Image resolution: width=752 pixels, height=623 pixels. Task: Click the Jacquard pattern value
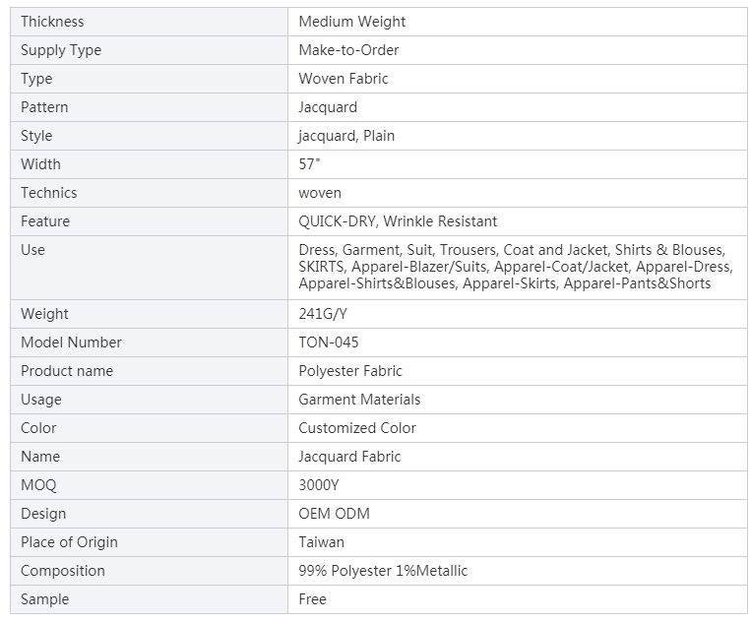click(x=328, y=107)
